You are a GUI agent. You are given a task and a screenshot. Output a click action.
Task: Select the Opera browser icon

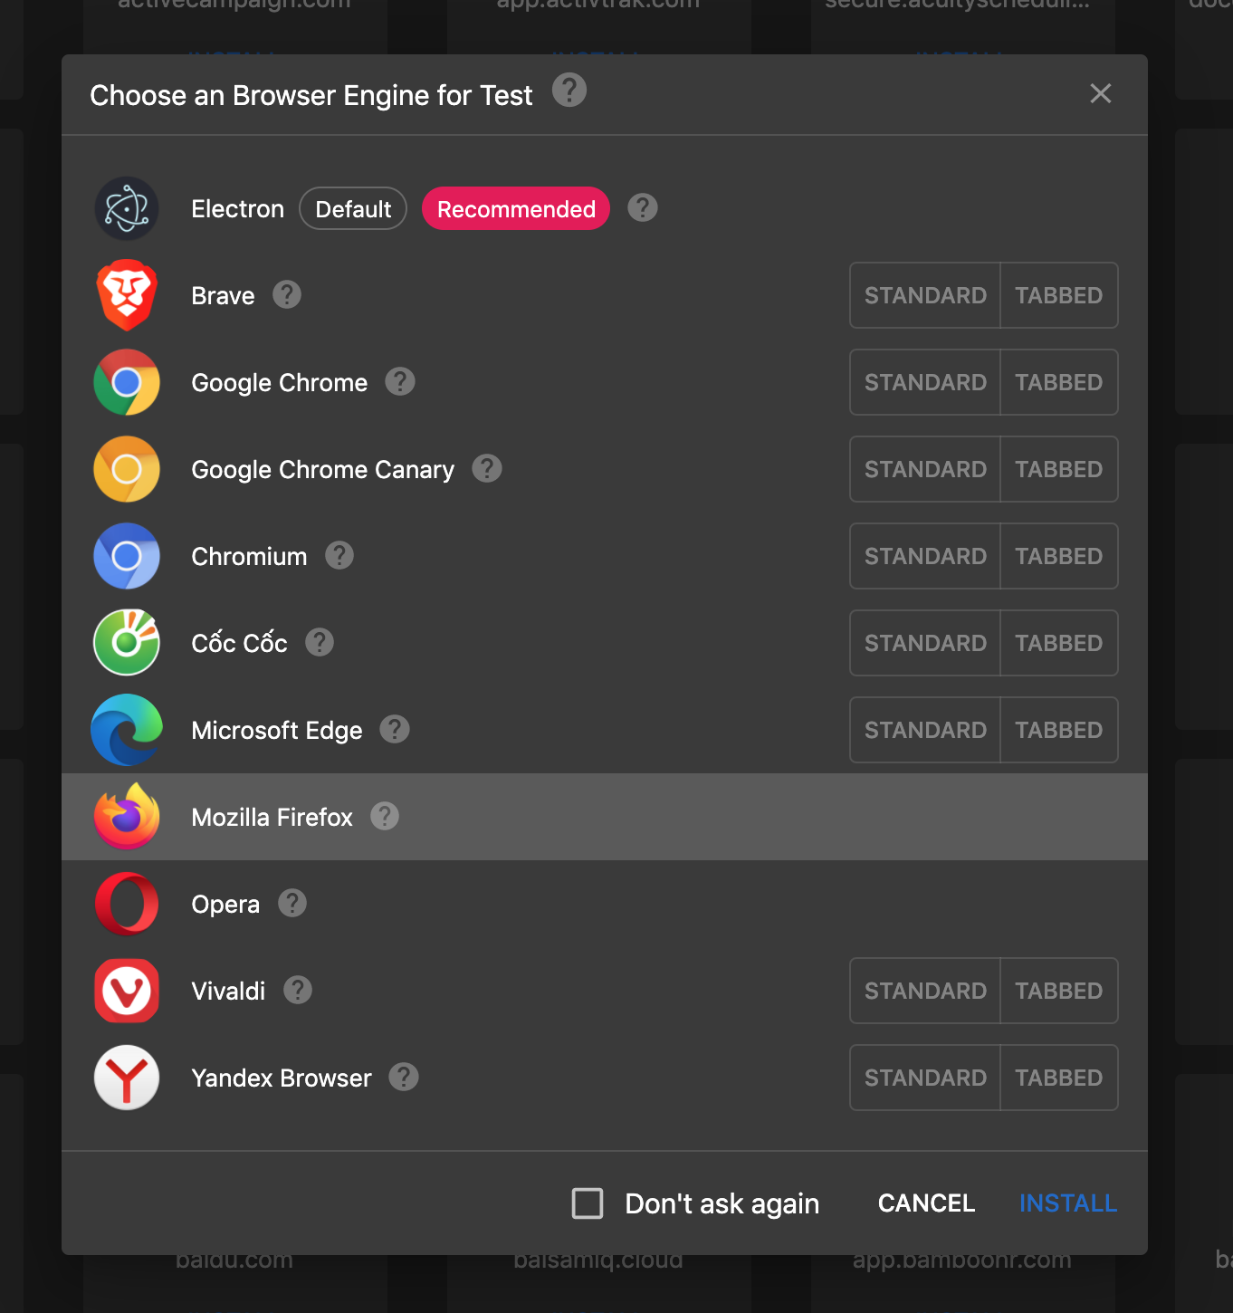127,903
